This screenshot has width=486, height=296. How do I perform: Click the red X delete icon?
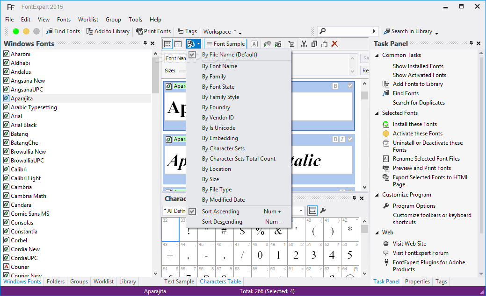[334, 44]
